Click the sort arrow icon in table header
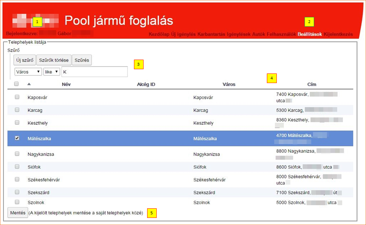 29,84
